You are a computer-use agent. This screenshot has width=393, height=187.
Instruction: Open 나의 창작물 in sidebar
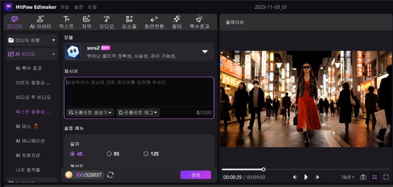point(28,170)
